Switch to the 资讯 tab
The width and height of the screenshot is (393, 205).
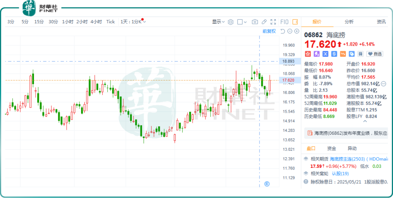tap(381, 22)
